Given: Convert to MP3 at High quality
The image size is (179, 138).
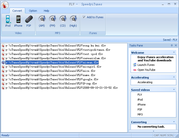Looking at the screenshot, I should (x=73, y=21).
